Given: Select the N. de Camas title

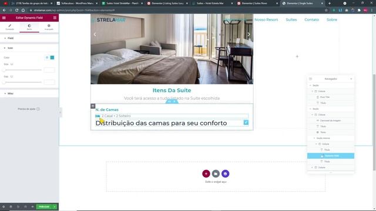Looking at the screenshot, I should pos(107,110).
